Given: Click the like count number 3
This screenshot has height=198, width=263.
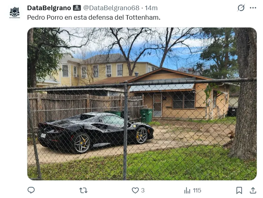Looking at the screenshot, I should point(143,190).
